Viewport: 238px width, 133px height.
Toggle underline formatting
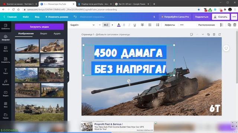135,25
